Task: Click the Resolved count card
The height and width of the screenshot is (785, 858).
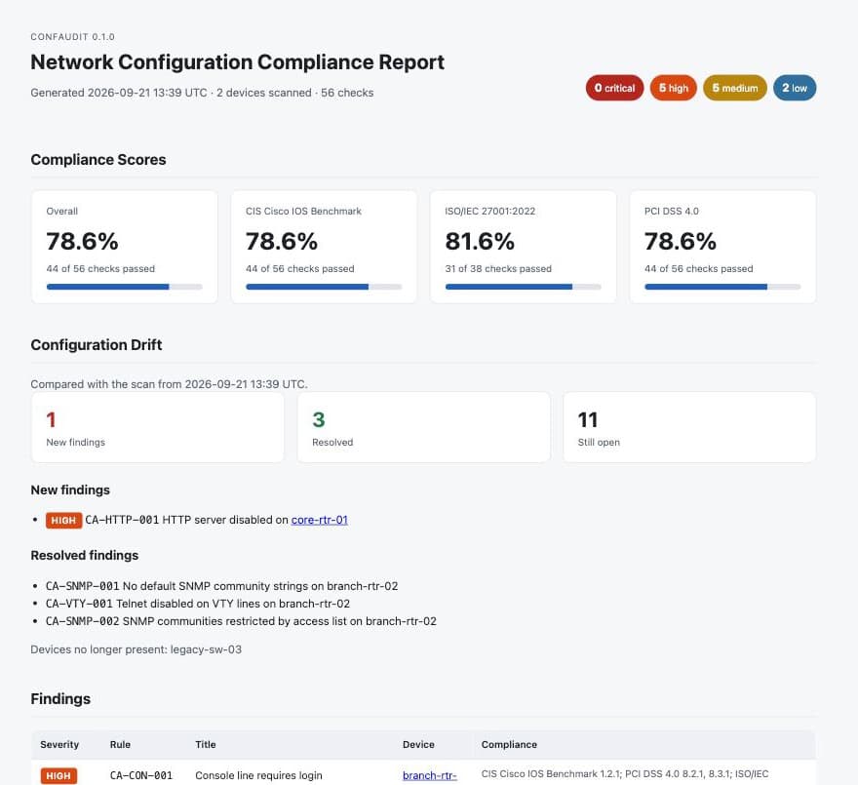Action: (x=423, y=427)
